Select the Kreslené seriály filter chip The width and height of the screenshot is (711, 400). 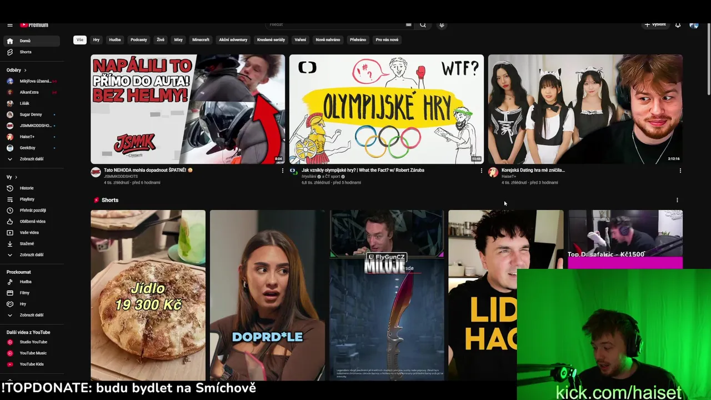click(x=271, y=40)
